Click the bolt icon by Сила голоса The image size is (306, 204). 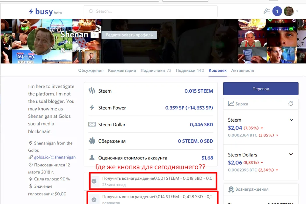(31, 179)
